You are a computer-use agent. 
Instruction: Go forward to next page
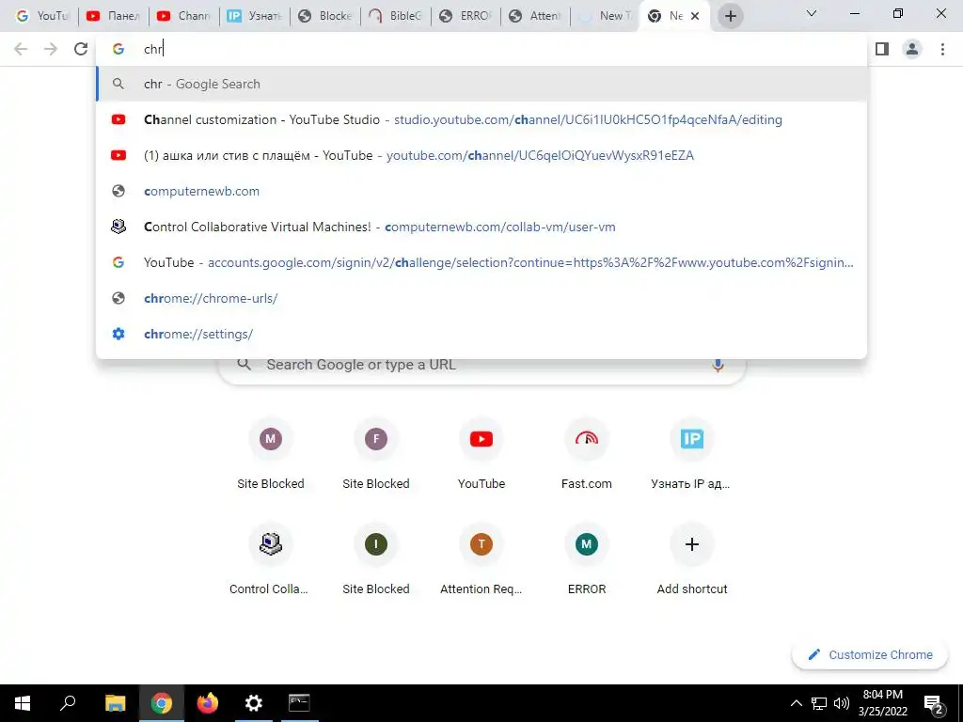pyautogui.click(x=51, y=49)
